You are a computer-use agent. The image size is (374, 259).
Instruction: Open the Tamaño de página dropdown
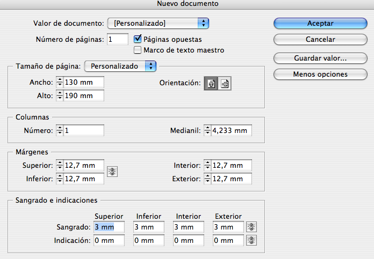coord(120,66)
